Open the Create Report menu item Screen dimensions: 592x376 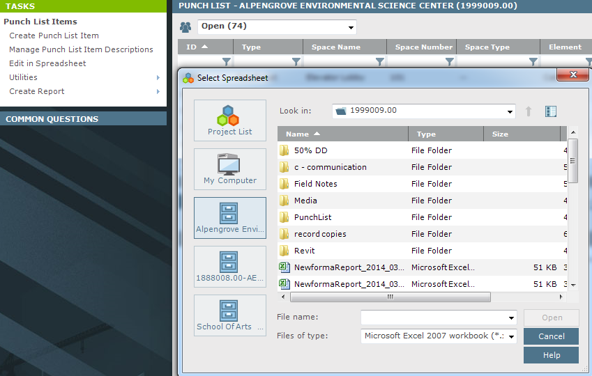pos(37,91)
